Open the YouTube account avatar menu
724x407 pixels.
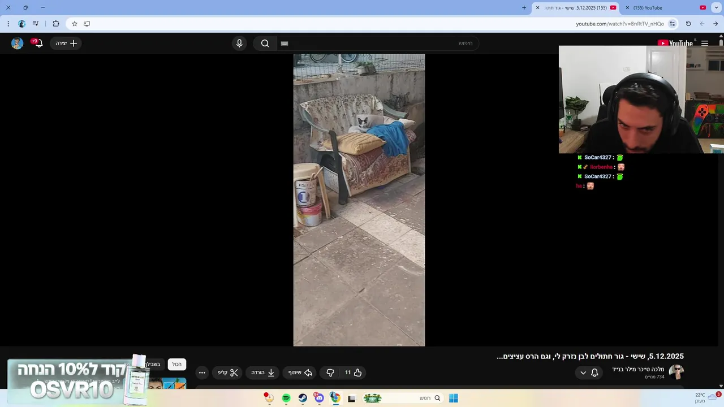pos(17,44)
